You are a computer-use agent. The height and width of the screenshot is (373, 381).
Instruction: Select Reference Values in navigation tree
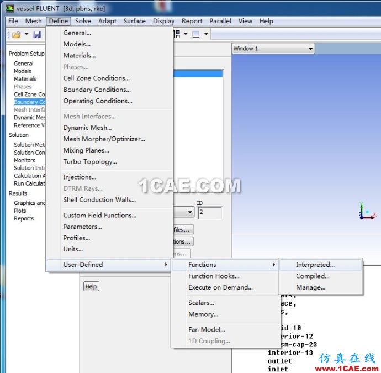coord(29,125)
